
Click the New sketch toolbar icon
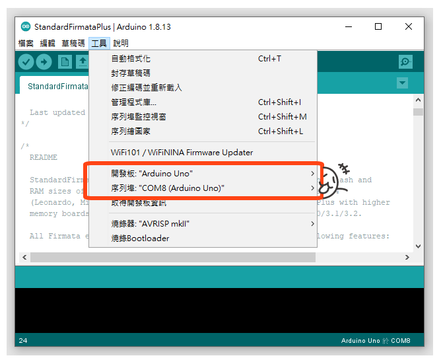[65, 61]
